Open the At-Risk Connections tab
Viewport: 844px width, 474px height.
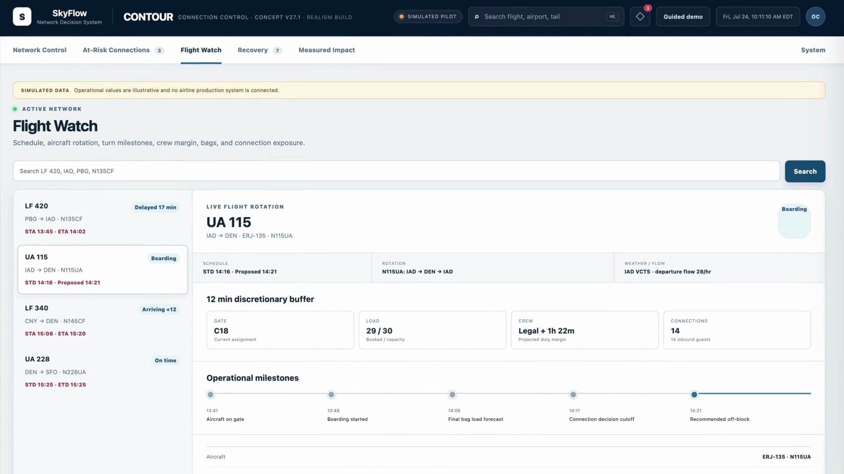[124, 50]
